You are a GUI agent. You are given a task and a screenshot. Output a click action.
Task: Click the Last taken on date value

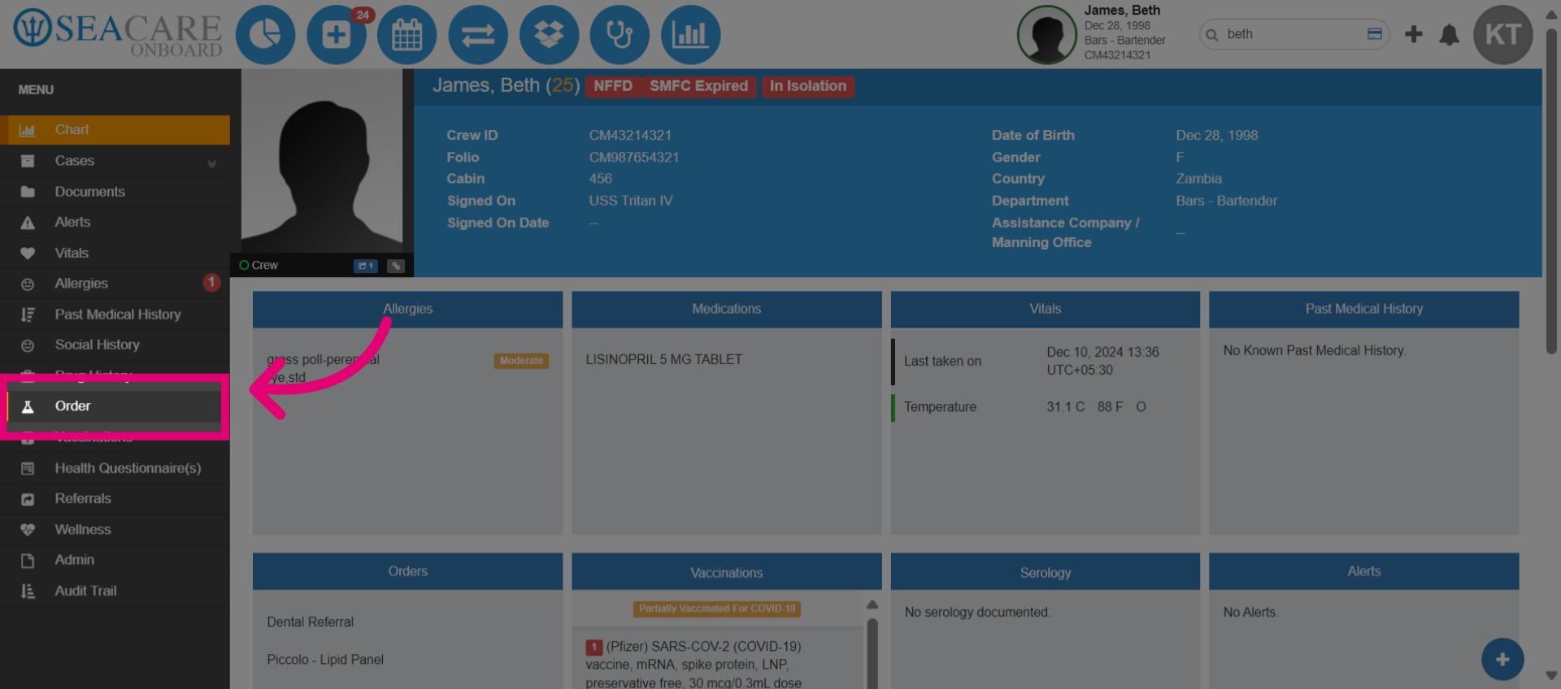point(1102,361)
